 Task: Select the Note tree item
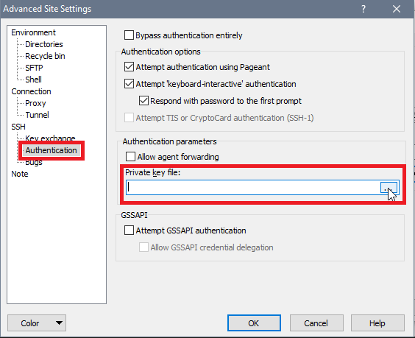point(20,174)
